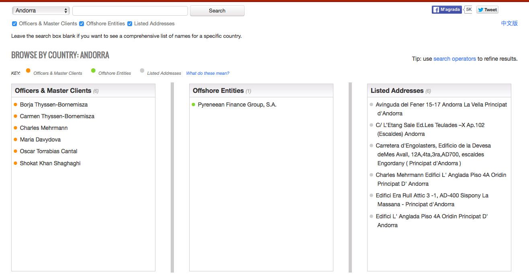Open the Avinguda del Fener 15-17 address
This screenshot has height=275, width=529.
(x=441, y=105)
